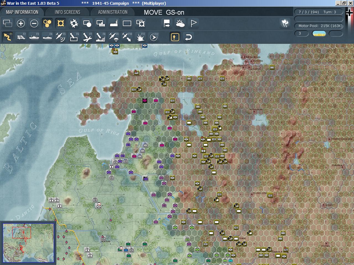
Task: Toggle unit counters on the map
Action: pos(7,23)
